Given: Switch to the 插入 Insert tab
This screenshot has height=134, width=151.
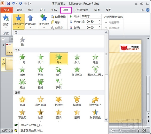Looking at the screenshot, I should 31,10.
